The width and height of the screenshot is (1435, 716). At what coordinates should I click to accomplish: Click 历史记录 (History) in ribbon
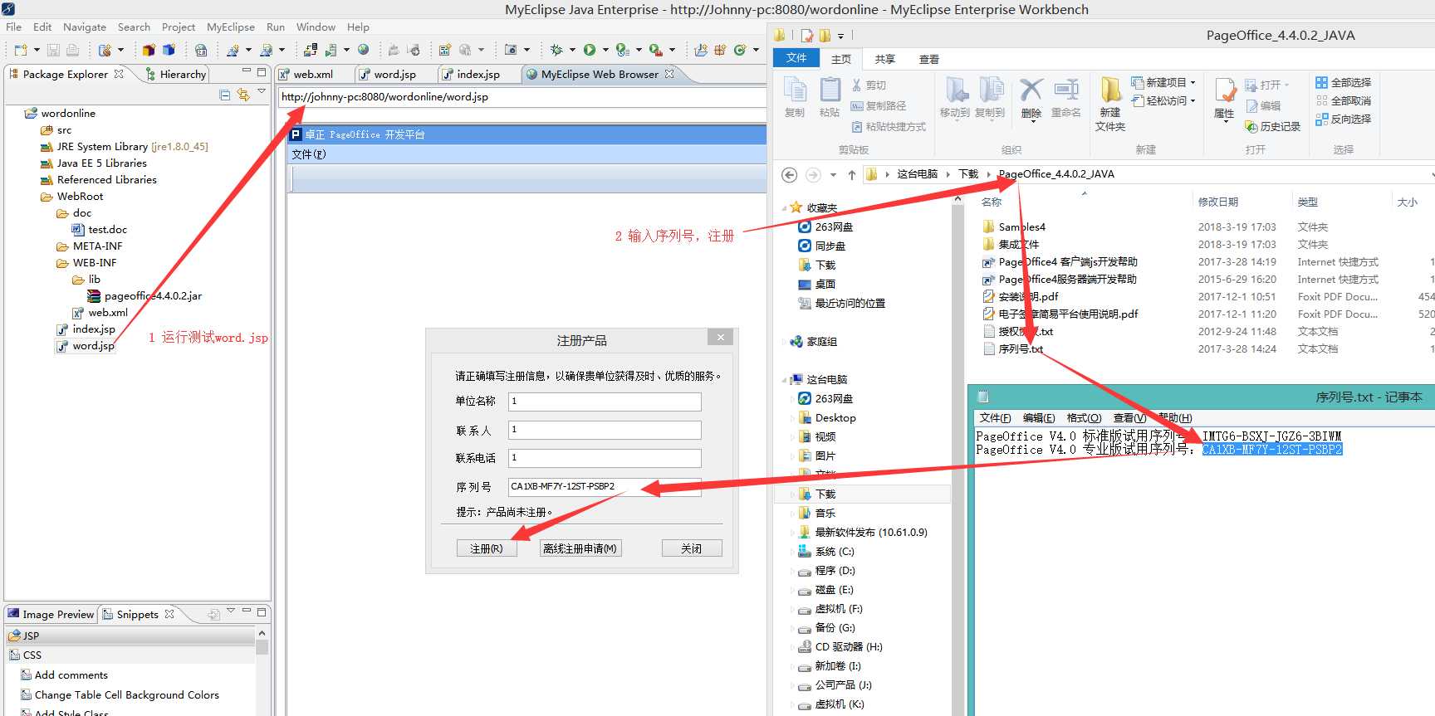[1272, 126]
